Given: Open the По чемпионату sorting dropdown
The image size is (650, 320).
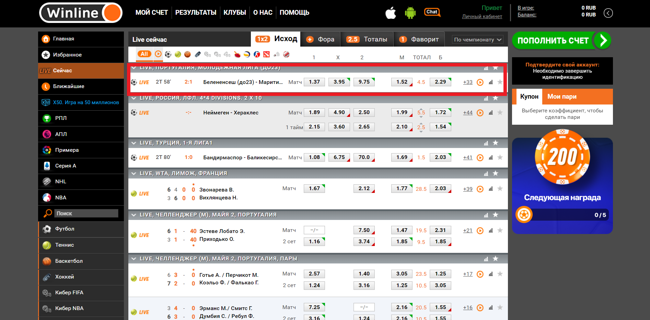Looking at the screenshot, I should click(x=478, y=40).
